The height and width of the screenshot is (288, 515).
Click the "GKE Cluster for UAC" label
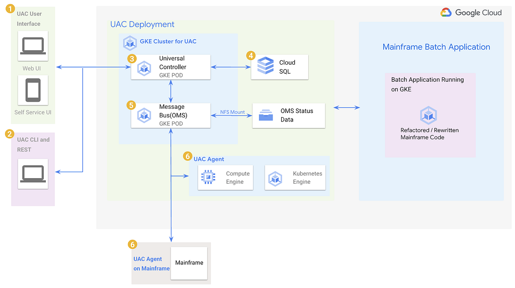coord(168,41)
